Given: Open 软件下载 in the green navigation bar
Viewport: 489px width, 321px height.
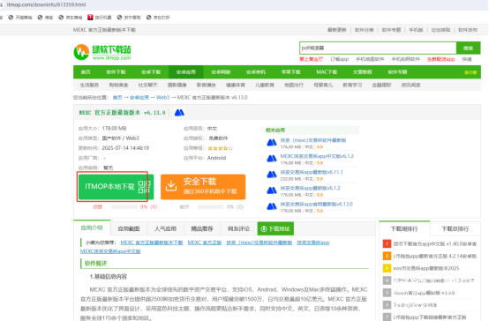Looking at the screenshot, I should click(x=116, y=72).
